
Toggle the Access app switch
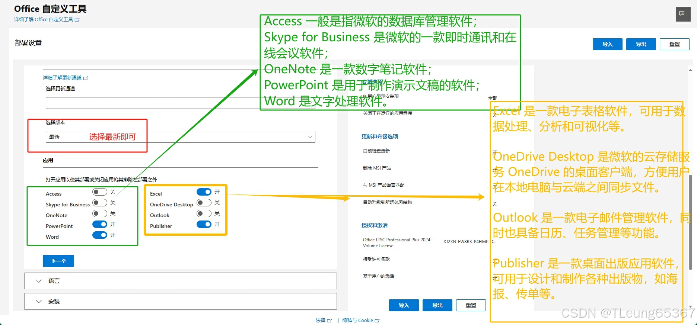point(100,192)
